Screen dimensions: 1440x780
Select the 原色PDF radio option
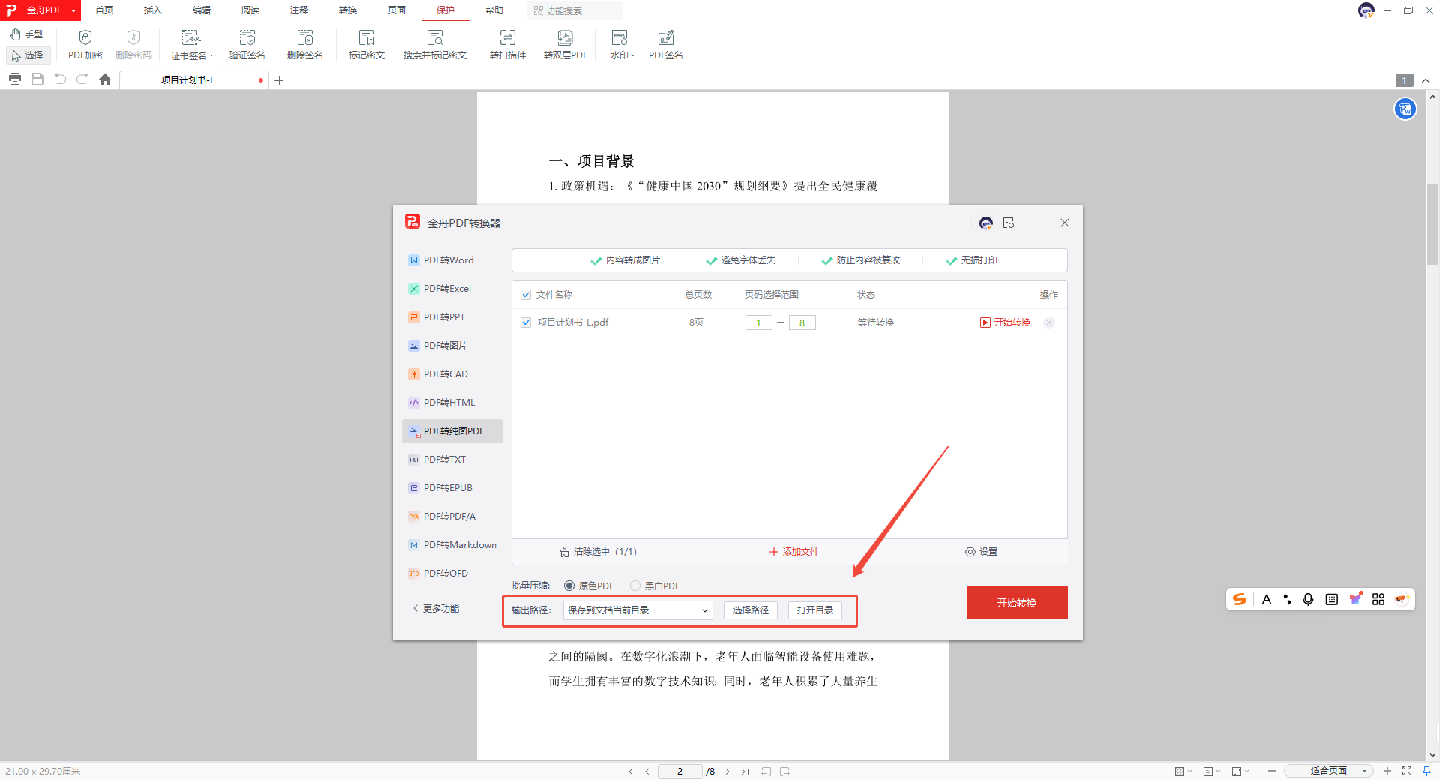coord(569,586)
